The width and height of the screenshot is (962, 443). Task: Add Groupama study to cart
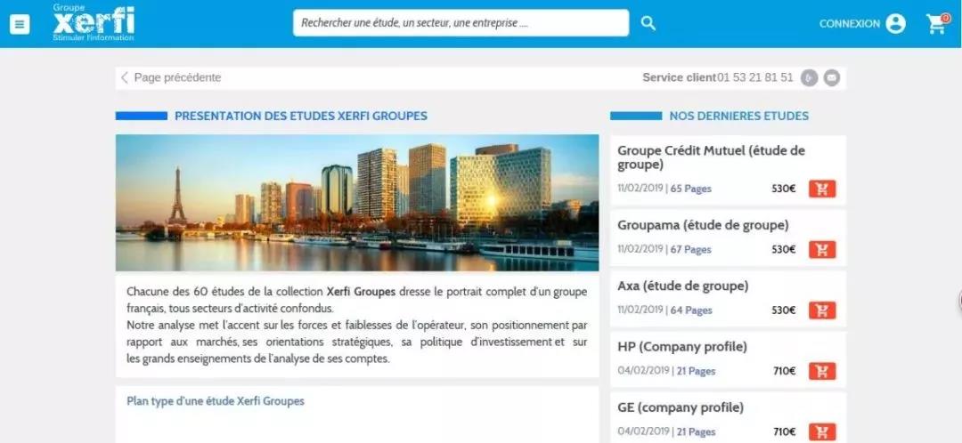(822, 249)
